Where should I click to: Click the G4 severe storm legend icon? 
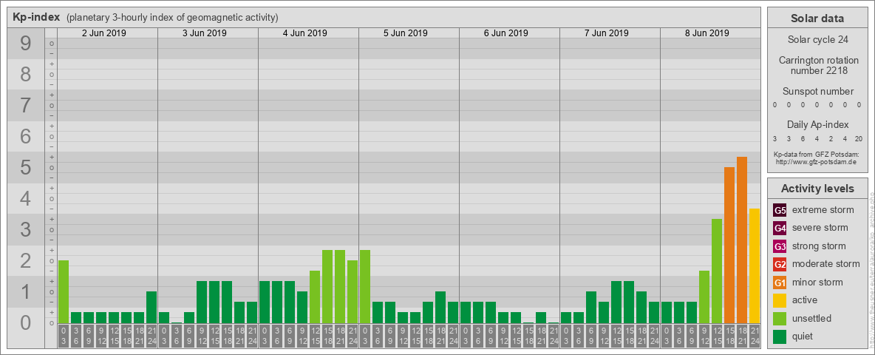780,228
